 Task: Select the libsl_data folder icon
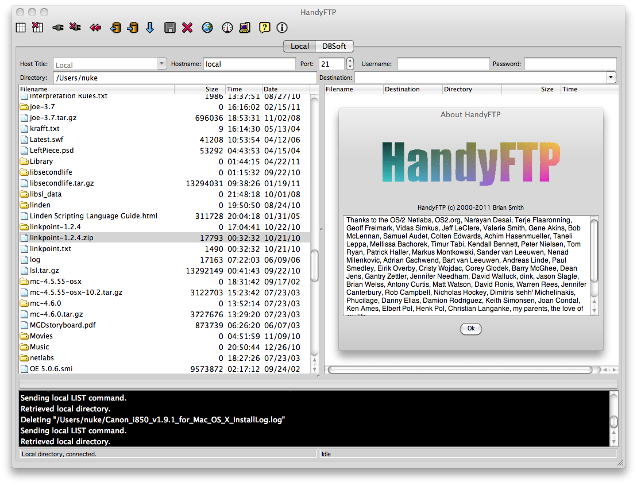(24, 194)
